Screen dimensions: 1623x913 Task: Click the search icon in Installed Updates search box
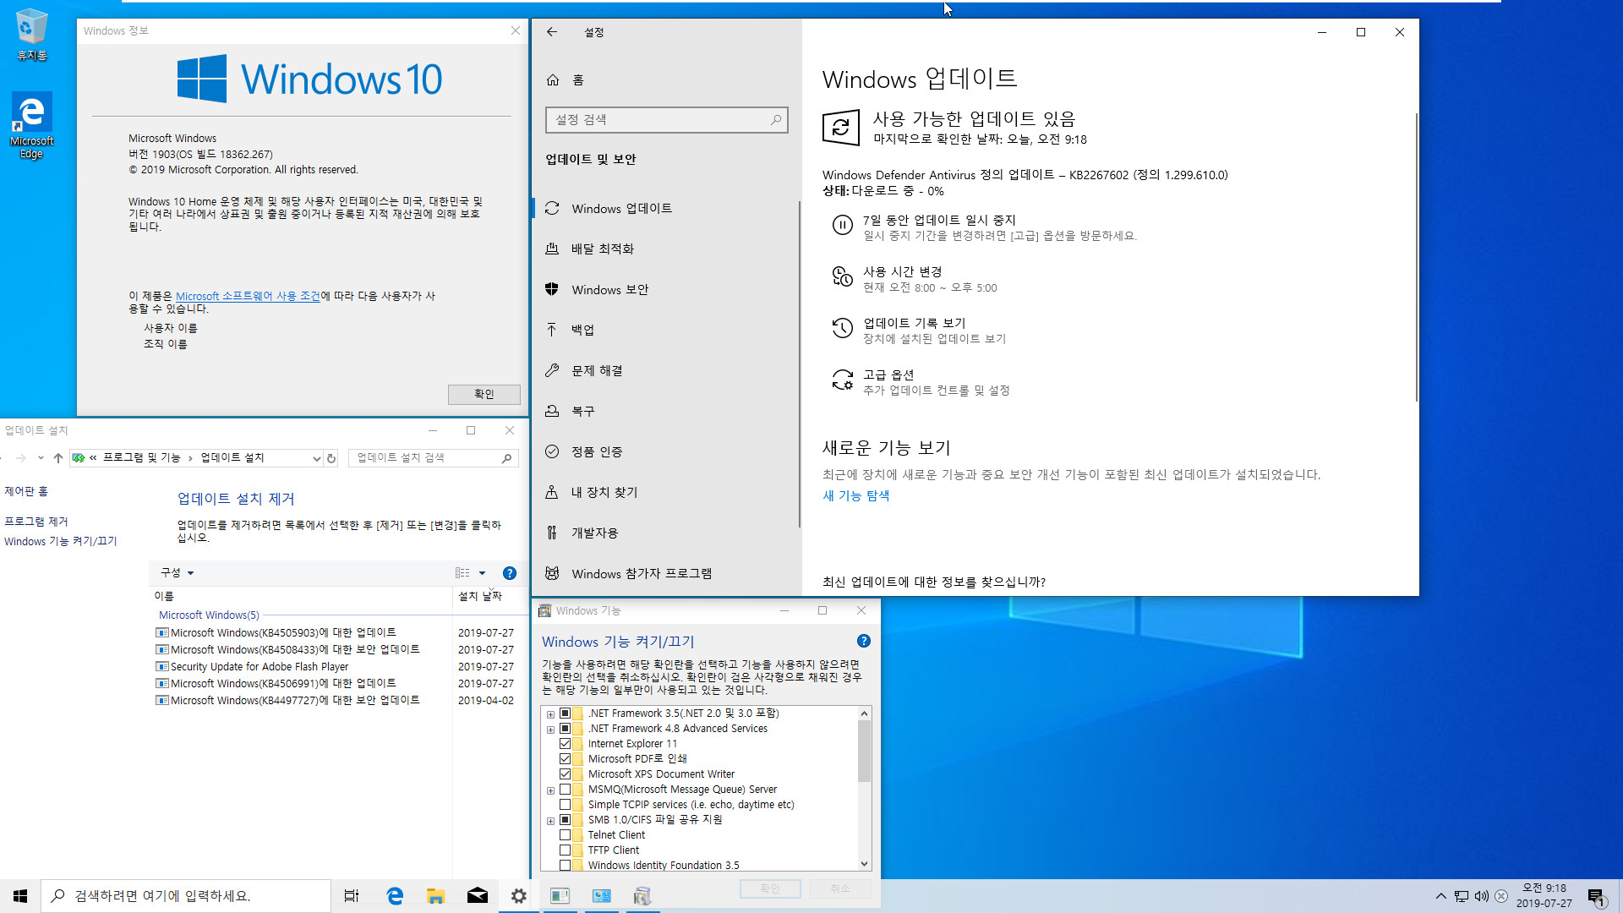click(506, 458)
